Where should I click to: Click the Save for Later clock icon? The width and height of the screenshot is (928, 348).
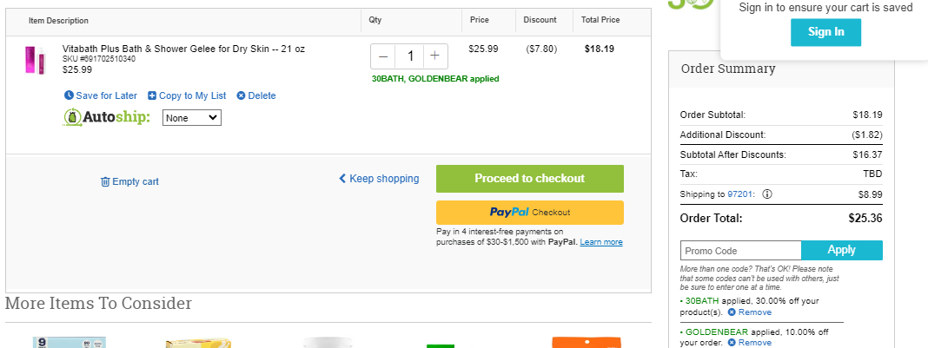(70, 95)
